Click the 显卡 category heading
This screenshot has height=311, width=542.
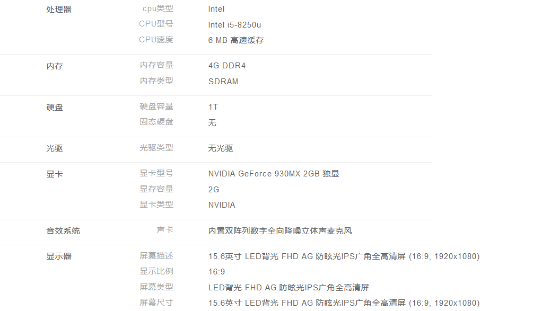coord(55,174)
